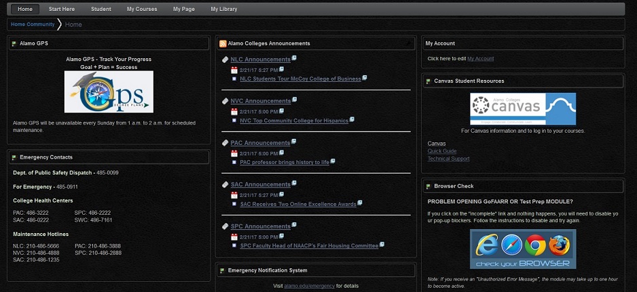Click the panel icon beside Browser Check title
This screenshot has width=637, height=292.
429,186
